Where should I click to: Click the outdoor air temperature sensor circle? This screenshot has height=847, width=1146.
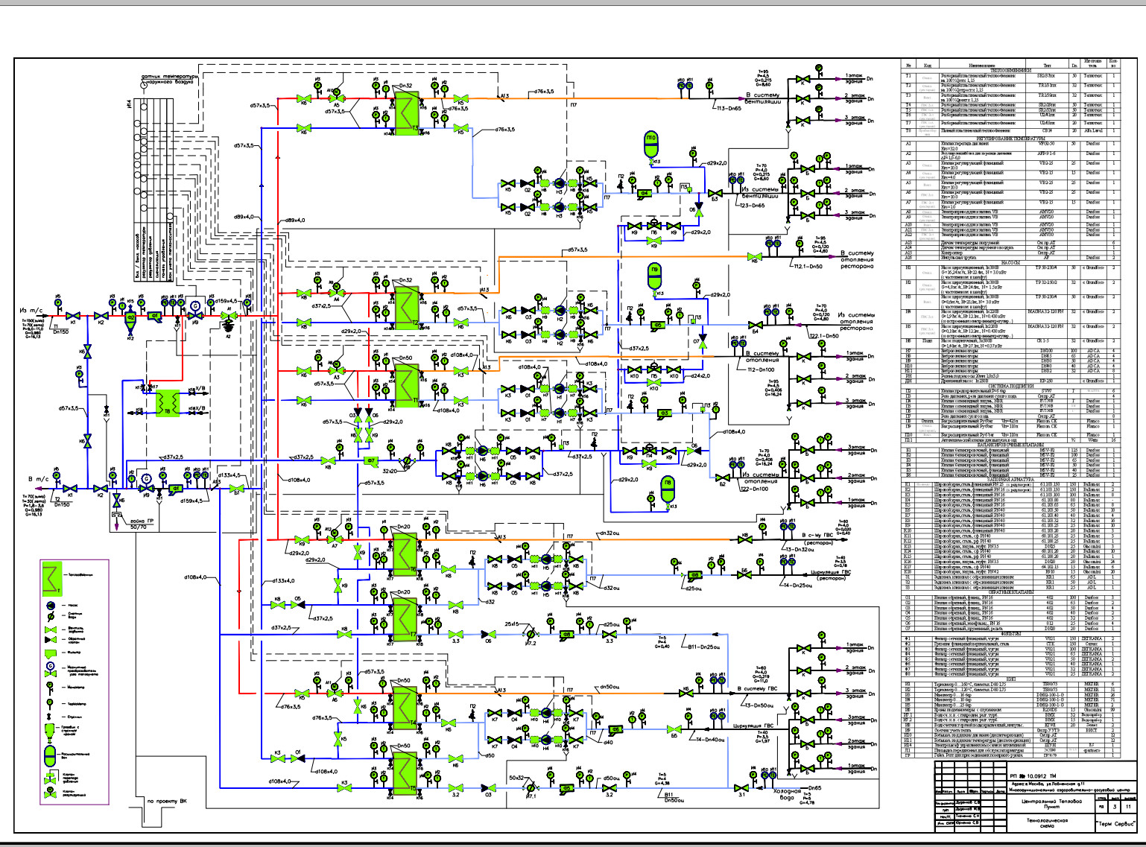click(143, 85)
